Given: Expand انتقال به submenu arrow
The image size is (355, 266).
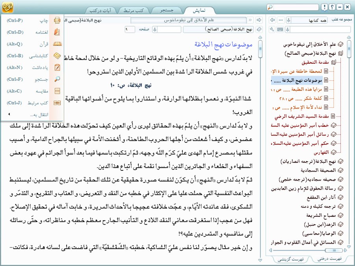Looking at the screenshot, I should (x=9, y=115).
